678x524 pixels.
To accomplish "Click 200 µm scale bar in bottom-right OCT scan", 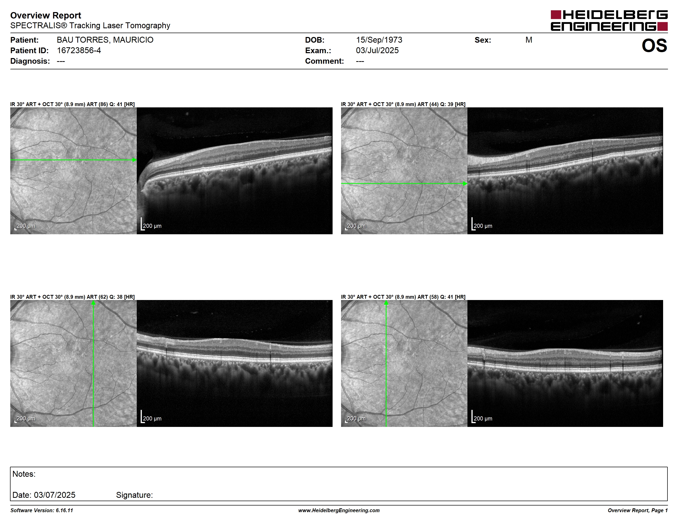I will (x=482, y=417).
